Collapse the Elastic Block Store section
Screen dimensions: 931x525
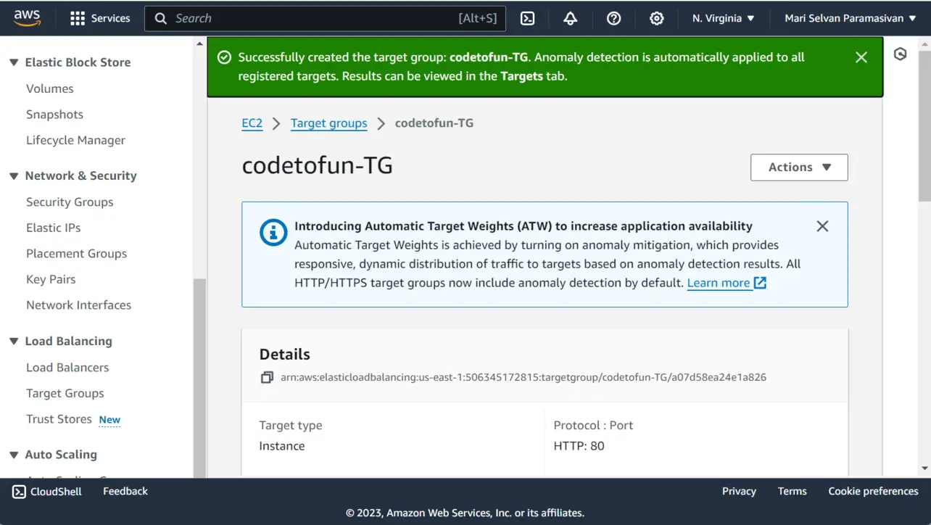tap(14, 62)
